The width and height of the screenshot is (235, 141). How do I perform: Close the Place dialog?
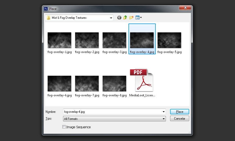pos(185,8)
